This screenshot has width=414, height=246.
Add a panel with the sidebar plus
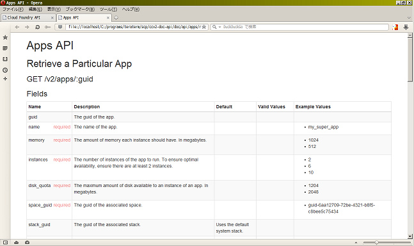coord(5,79)
